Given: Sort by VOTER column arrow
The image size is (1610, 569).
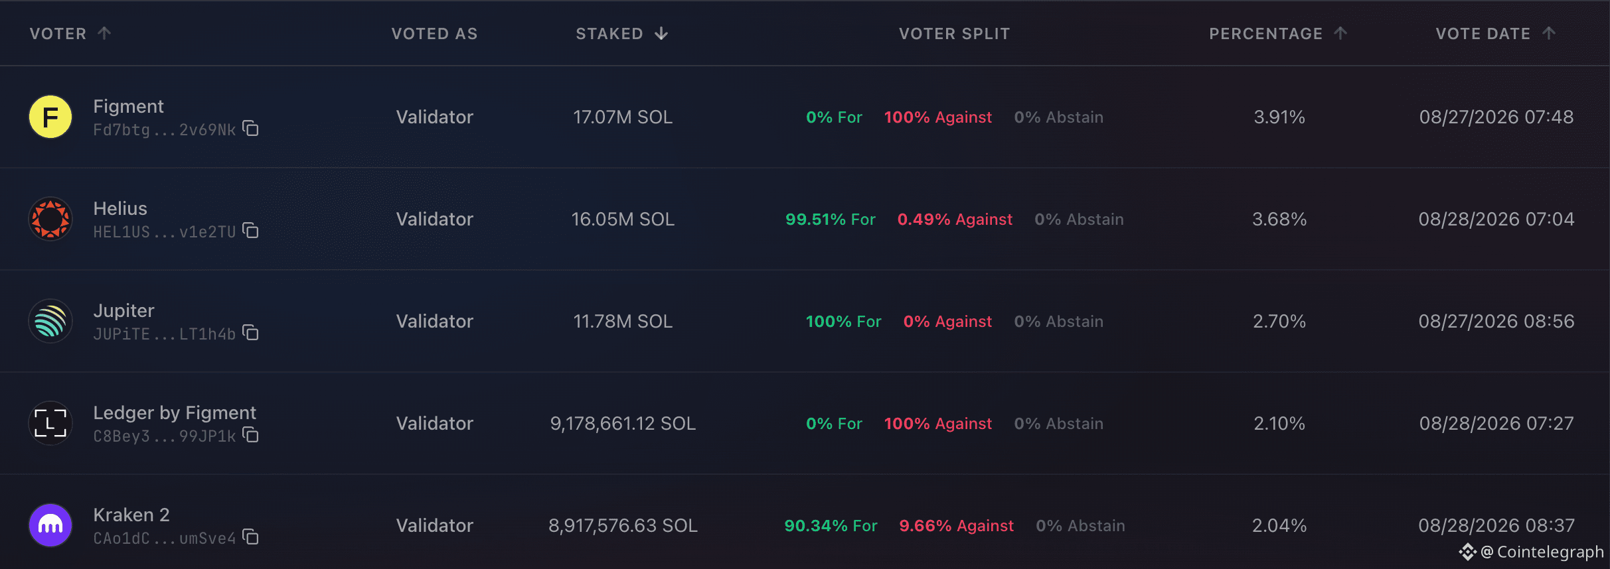Looking at the screenshot, I should click(104, 33).
